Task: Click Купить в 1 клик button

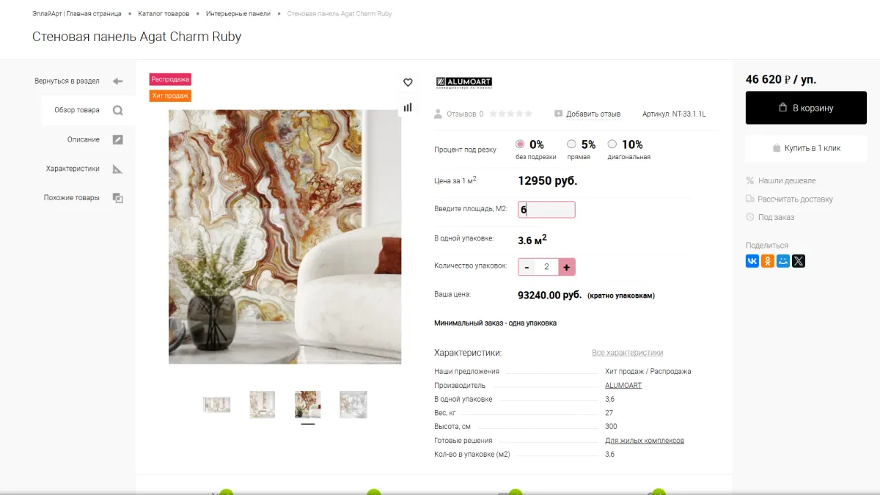Action: click(x=806, y=148)
